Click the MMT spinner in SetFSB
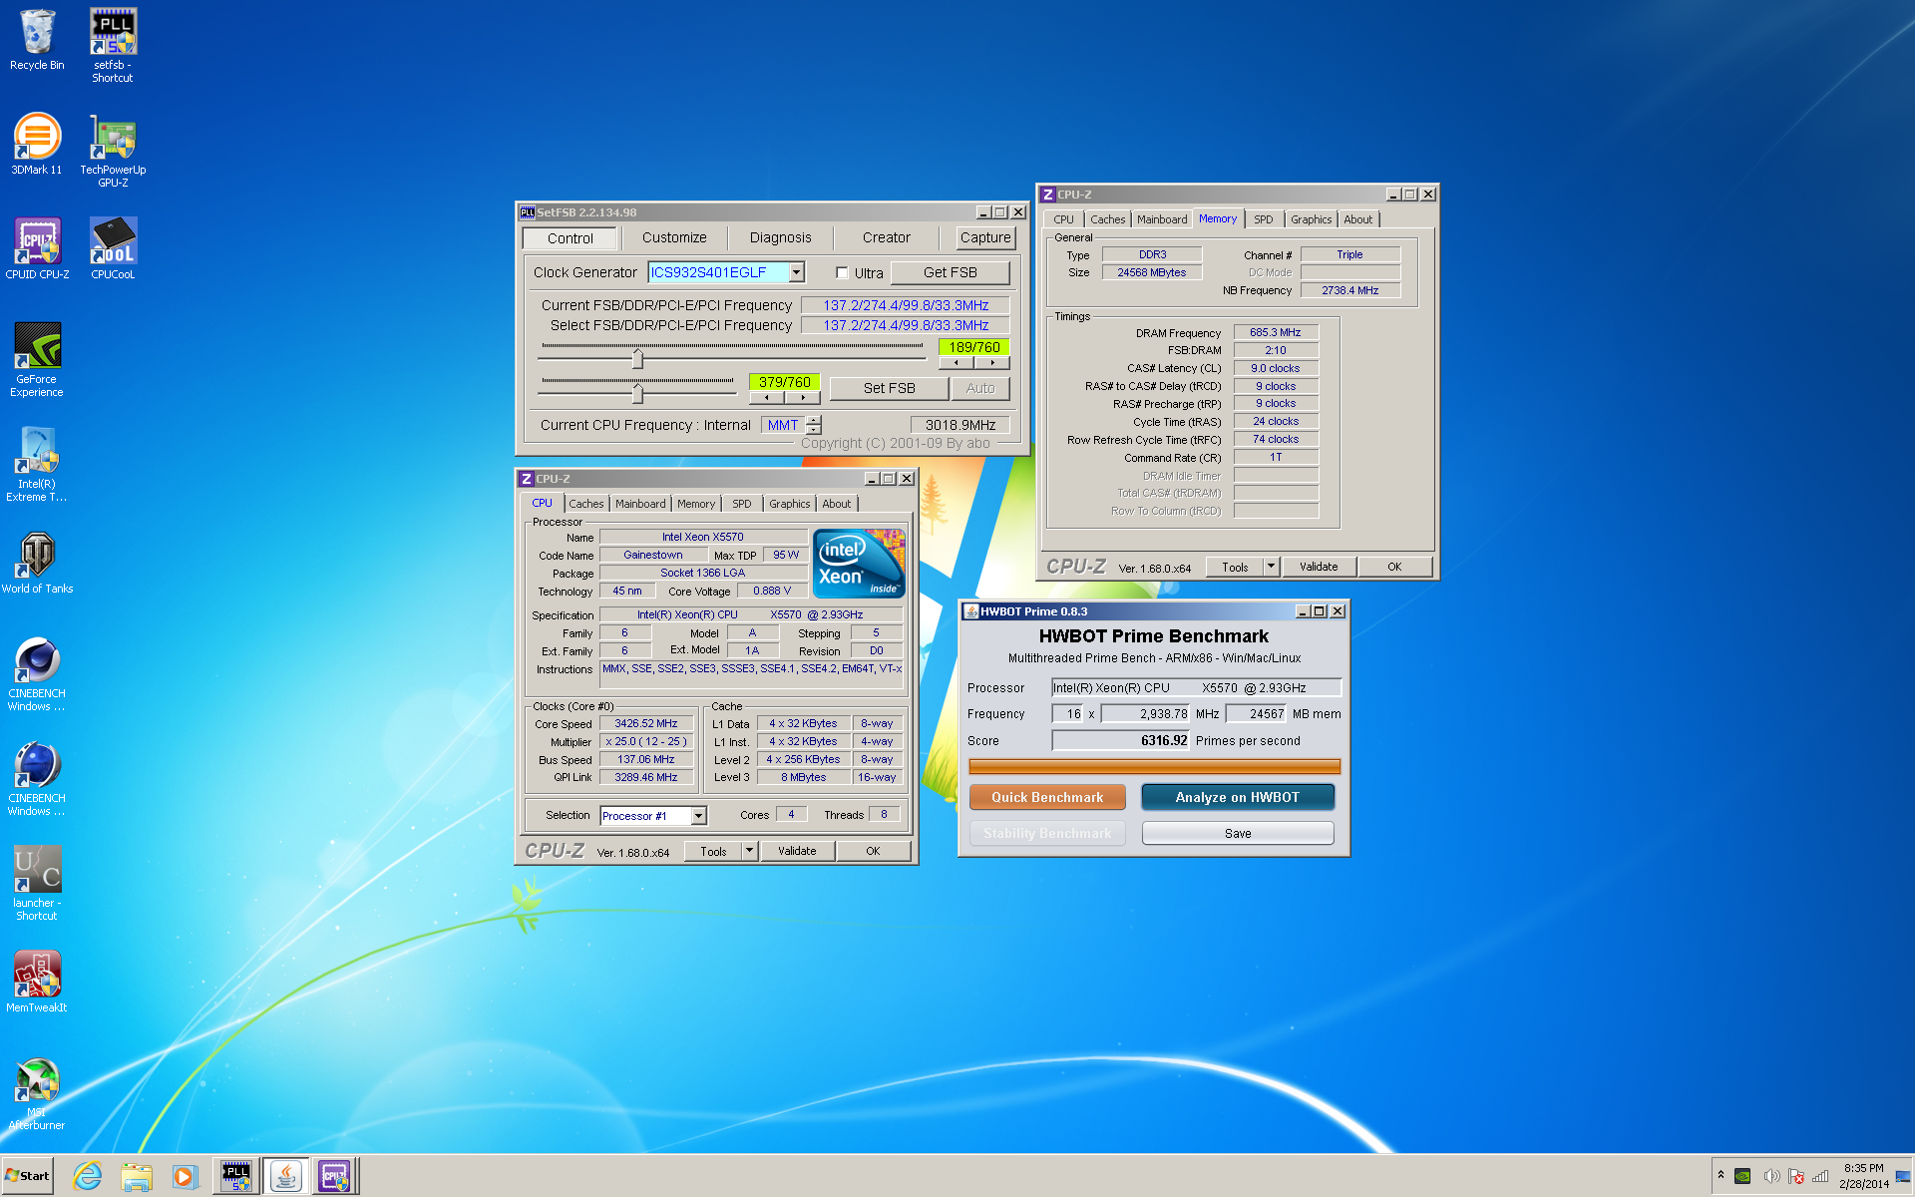This screenshot has height=1197, width=1915. click(814, 425)
